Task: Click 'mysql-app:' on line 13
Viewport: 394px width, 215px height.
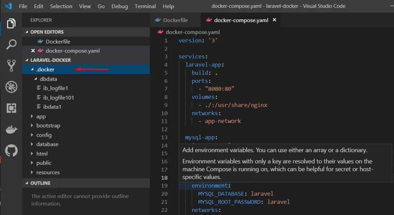Action: click(201, 137)
